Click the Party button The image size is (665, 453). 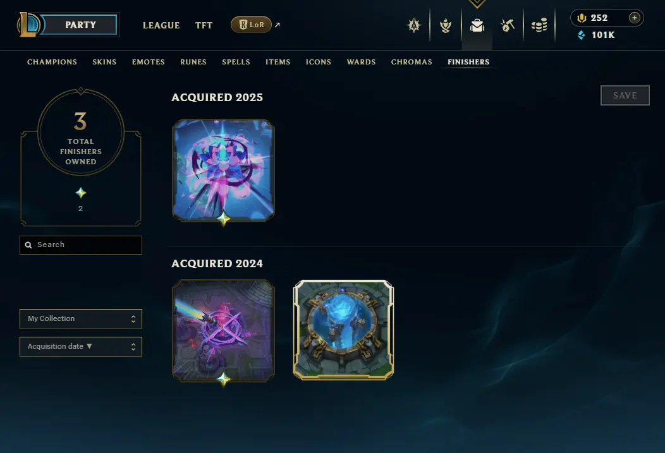pyautogui.click(x=80, y=25)
